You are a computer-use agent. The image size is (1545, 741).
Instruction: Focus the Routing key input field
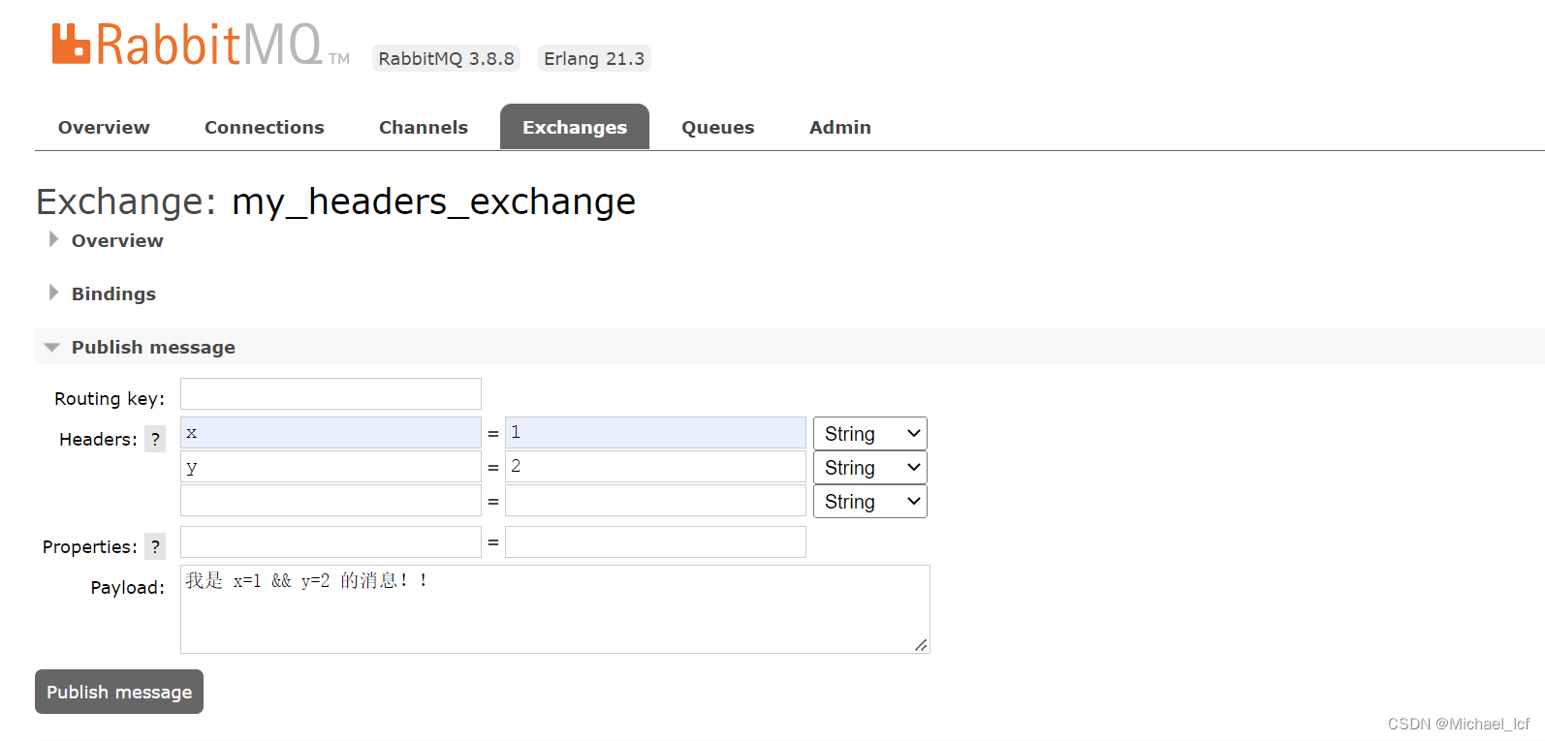coord(331,394)
